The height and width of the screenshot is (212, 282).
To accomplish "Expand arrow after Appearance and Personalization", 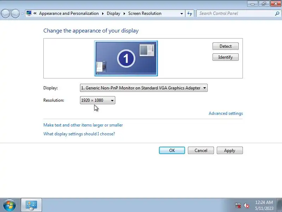I will coord(103,13).
